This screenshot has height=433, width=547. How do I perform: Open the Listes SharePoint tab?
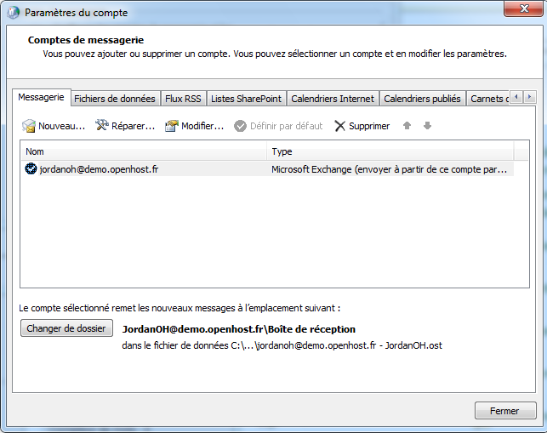246,99
